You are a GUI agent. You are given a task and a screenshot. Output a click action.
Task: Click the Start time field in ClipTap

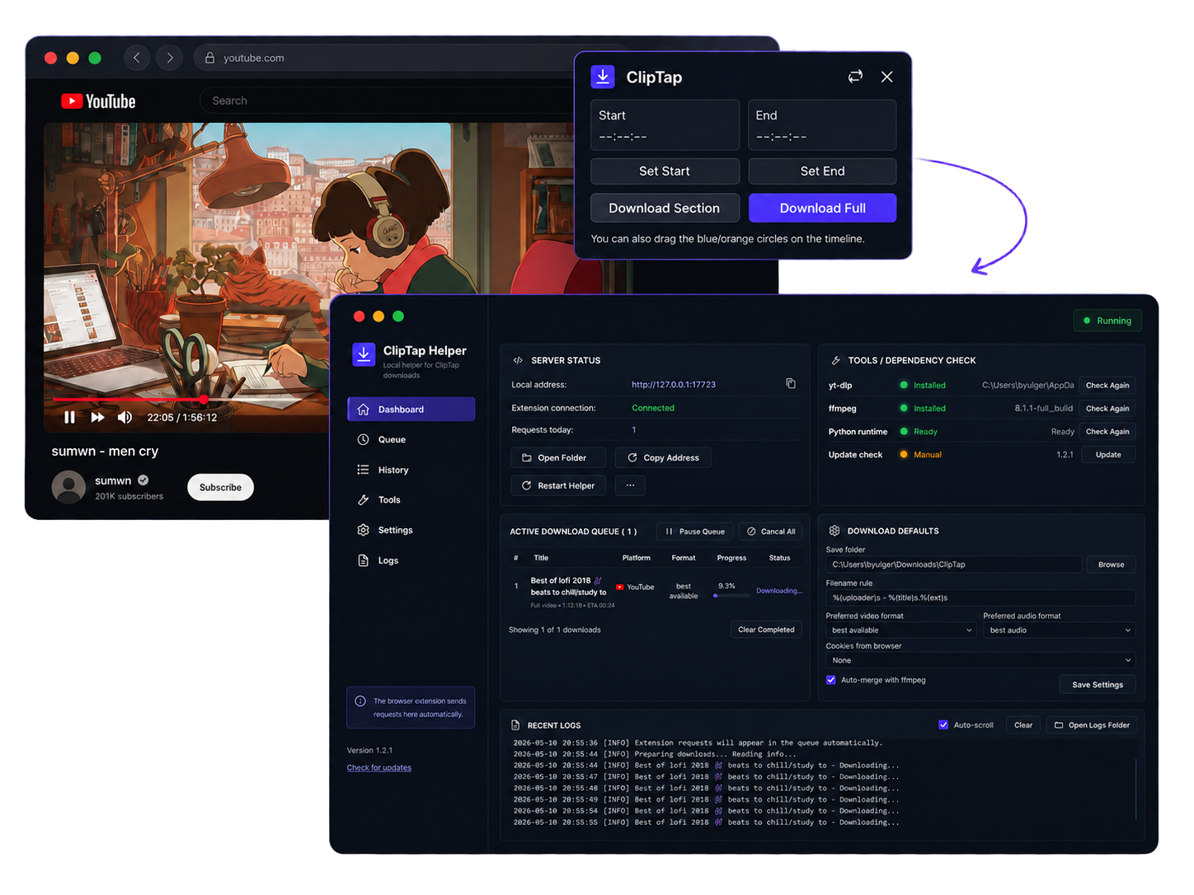[665, 125]
